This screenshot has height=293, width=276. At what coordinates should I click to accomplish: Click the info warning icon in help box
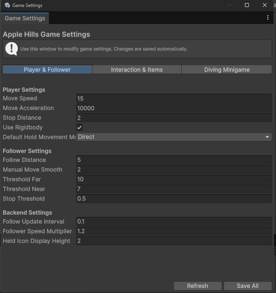11,49
